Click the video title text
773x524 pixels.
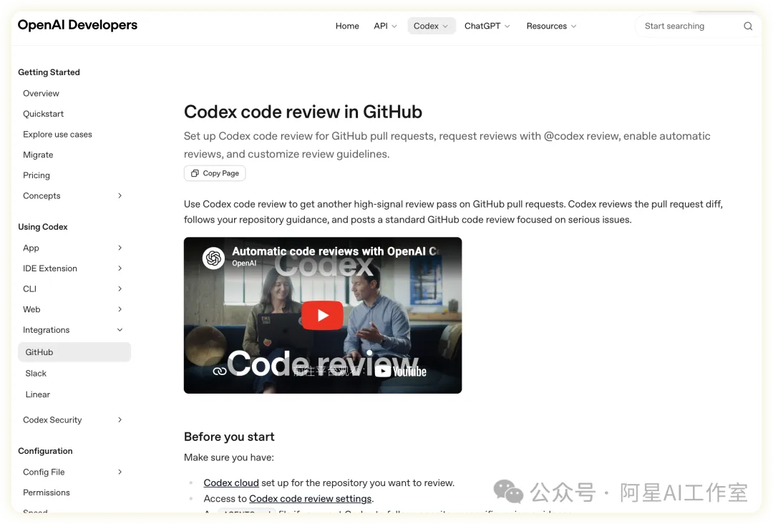coord(335,251)
